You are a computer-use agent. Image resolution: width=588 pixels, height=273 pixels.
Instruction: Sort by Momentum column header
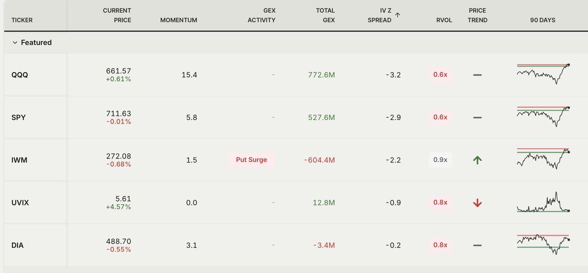[x=178, y=20]
